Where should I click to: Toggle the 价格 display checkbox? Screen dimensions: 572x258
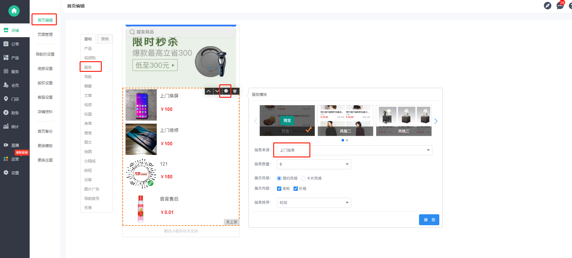[296, 189]
